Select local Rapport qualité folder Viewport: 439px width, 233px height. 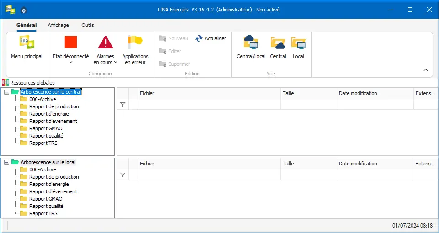46,206
